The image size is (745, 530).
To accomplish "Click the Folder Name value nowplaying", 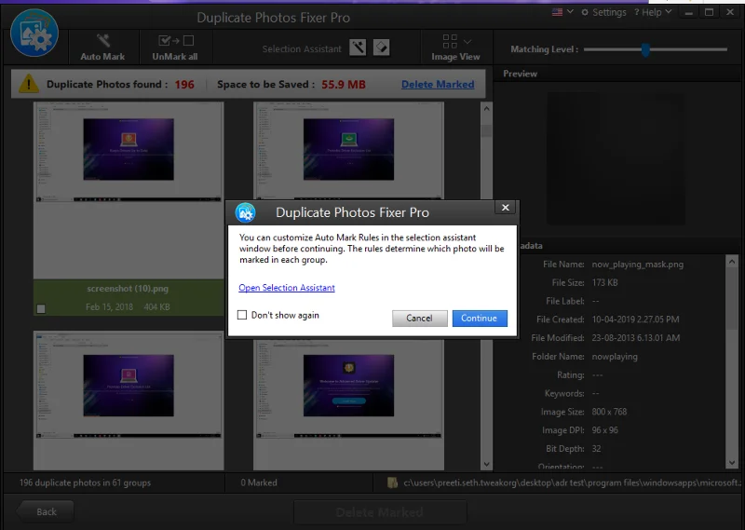I will (615, 357).
